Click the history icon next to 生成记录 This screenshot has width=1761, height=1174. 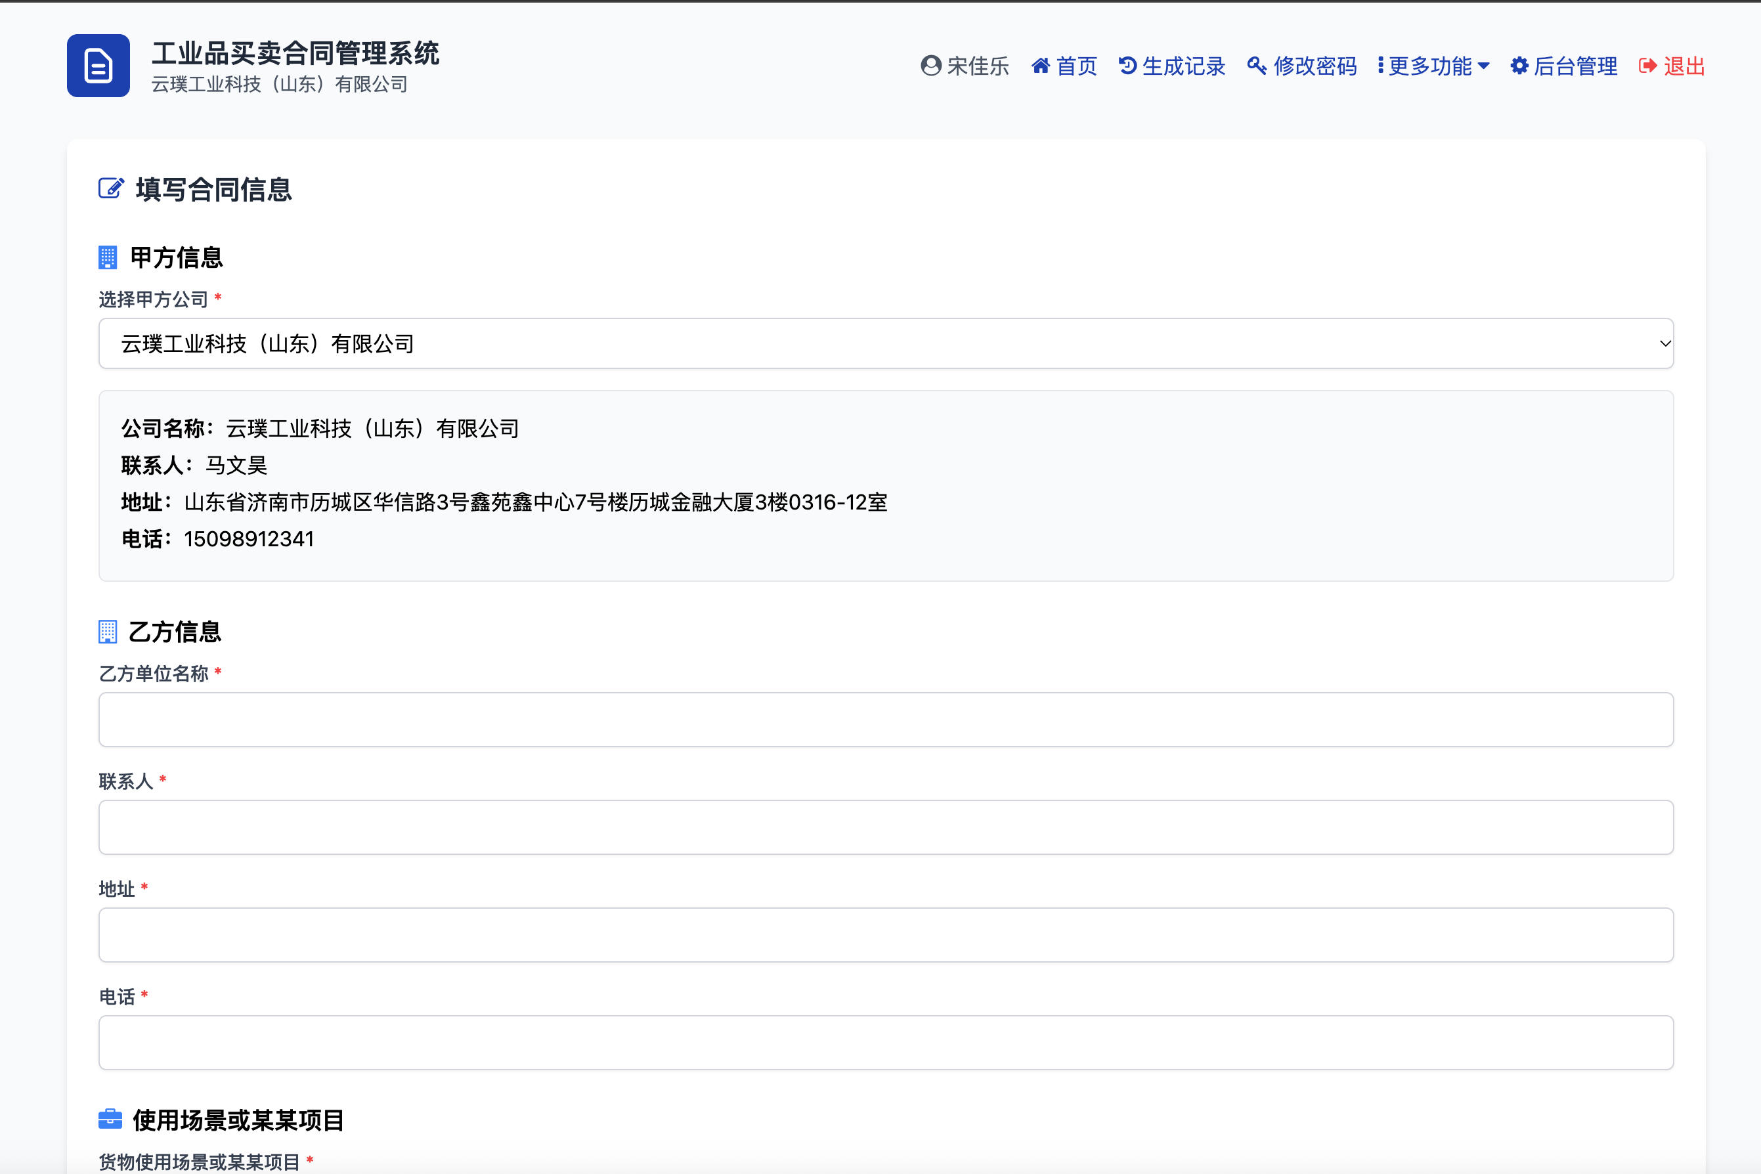click(1127, 66)
